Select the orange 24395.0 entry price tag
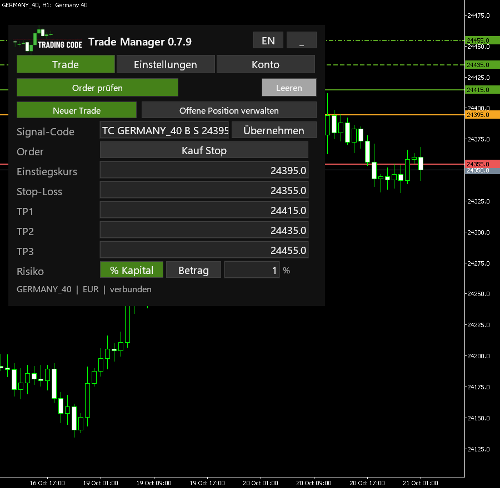500x488 pixels. [482, 115]
